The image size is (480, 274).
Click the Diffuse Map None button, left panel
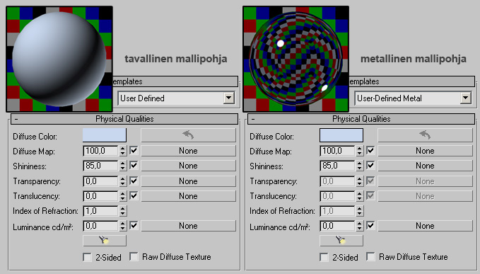188,151
